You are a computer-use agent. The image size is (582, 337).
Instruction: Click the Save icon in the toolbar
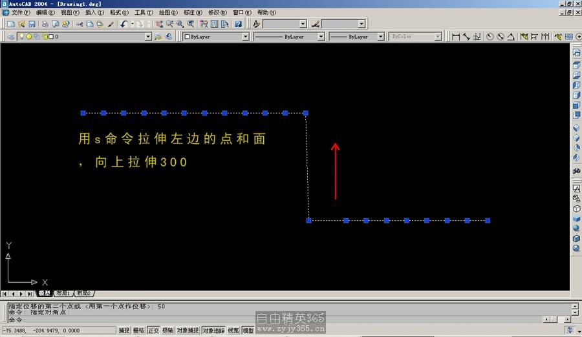pyautogui.click(x=32, y=24)
